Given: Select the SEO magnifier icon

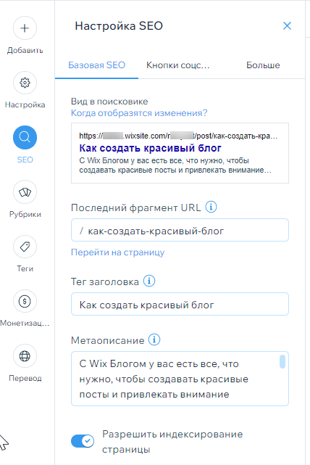Looking at the screenshot, I should coord(25,137).
